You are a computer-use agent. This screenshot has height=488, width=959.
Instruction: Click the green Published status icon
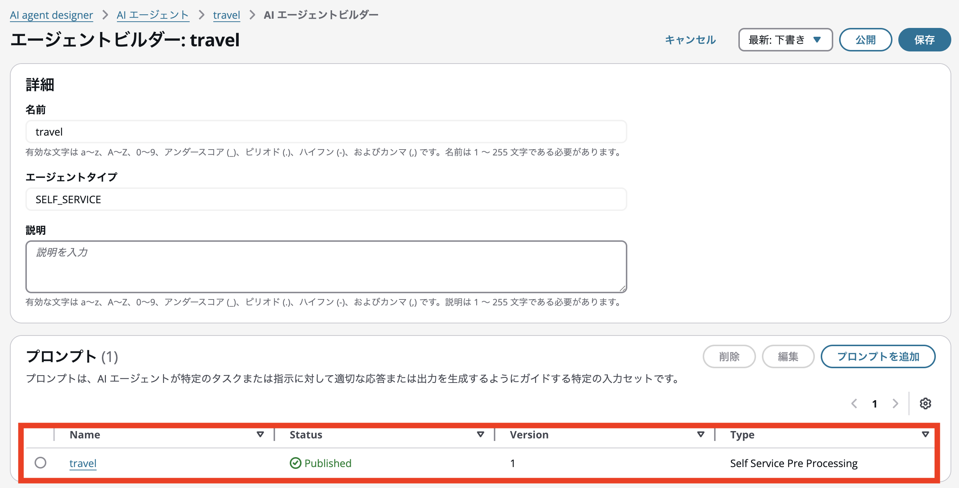pyautogui.click(x=295, y=463)
